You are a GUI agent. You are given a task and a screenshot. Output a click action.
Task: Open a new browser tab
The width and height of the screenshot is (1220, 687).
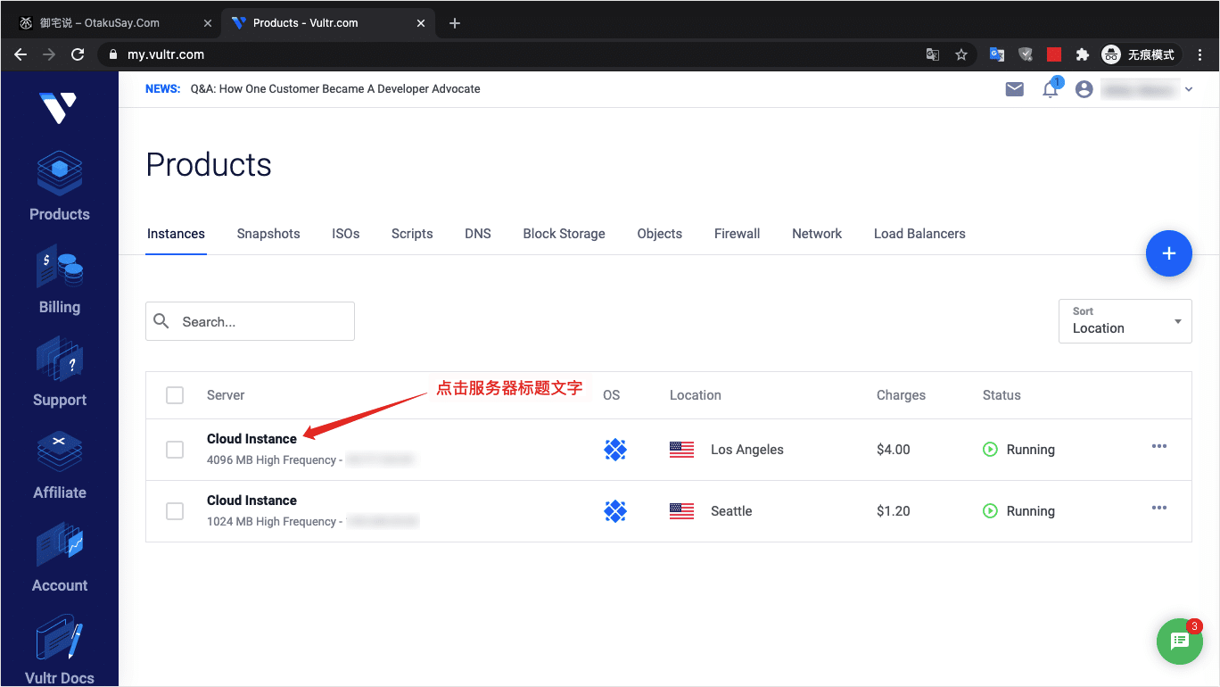(455, 23)
